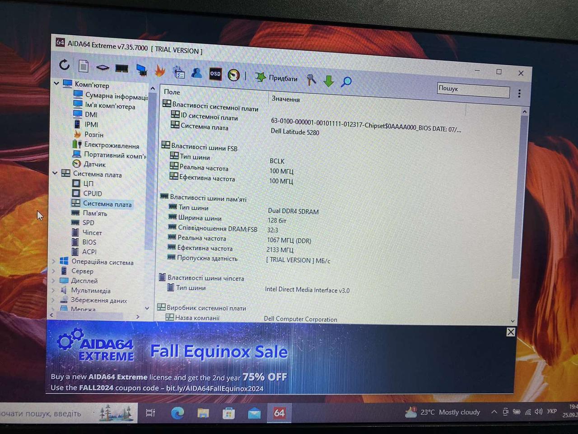Select Ім'я комп'ютера in the tree
The width and height of the screenshot is (578, 434).
coord(104,105)
